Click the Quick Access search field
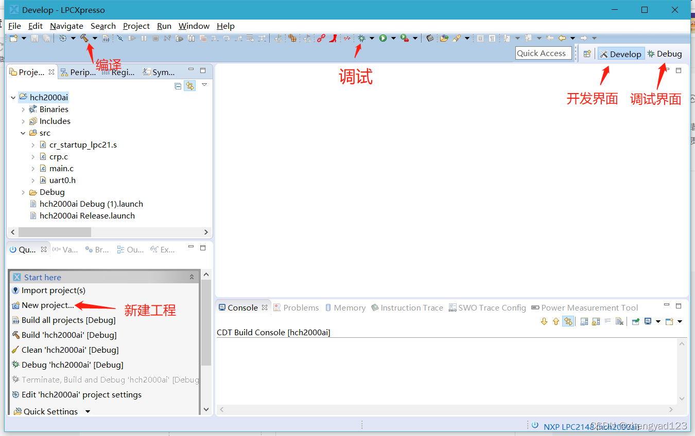Image resolution: width=695 pixels, height=436 pixels. 541,53
